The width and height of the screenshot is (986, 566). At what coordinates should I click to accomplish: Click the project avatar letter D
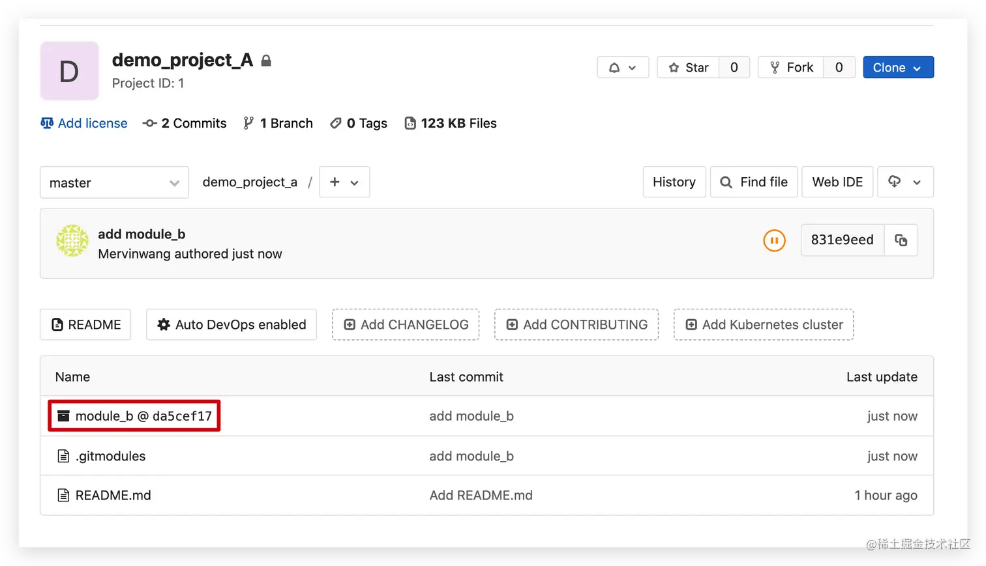coord(69,71)
